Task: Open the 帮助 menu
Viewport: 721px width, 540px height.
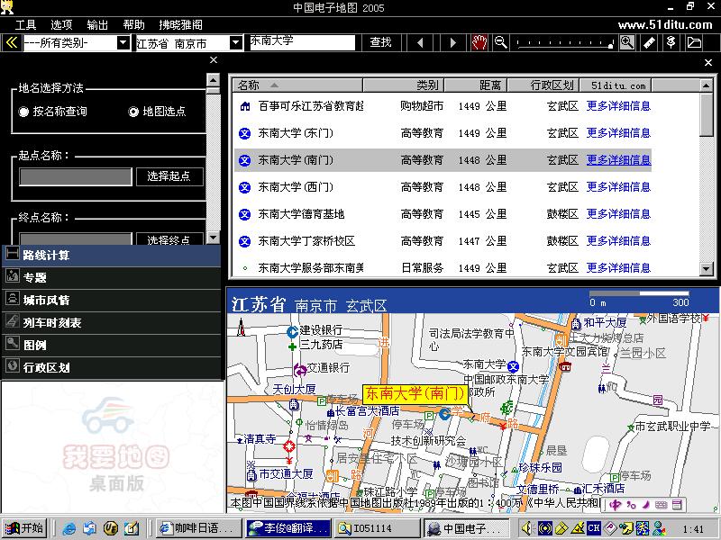Action: [133, 25]
